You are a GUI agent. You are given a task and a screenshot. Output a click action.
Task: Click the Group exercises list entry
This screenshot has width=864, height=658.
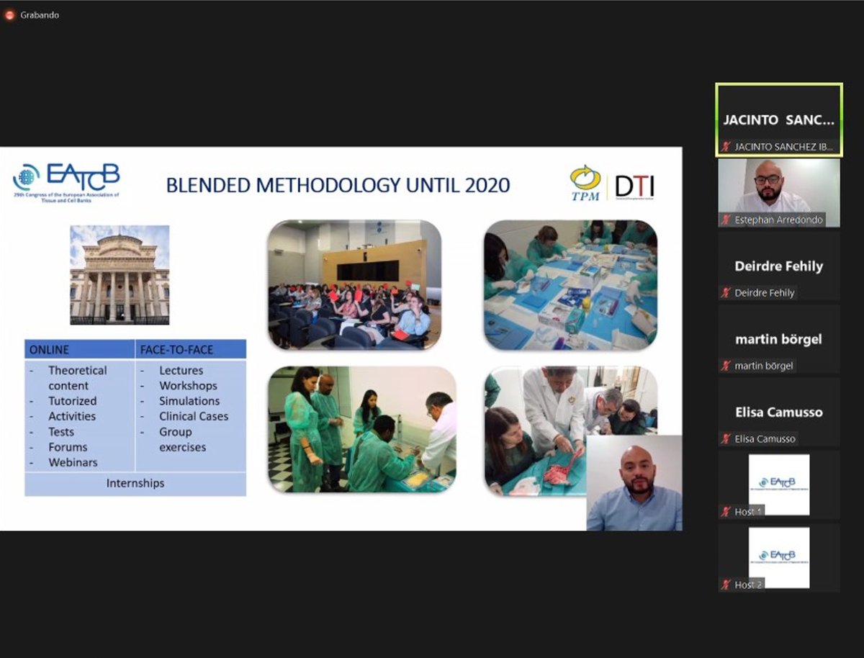tap(182, 439)
